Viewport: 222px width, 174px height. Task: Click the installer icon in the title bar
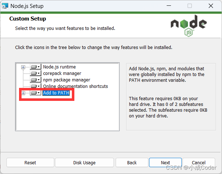coord(5,6)
